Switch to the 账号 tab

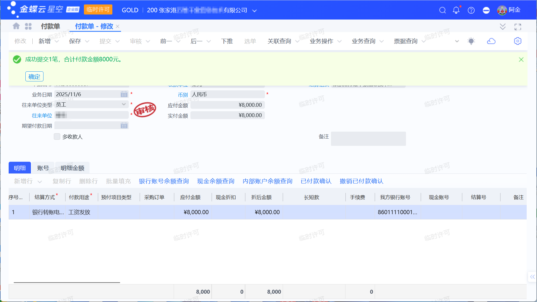43,168
